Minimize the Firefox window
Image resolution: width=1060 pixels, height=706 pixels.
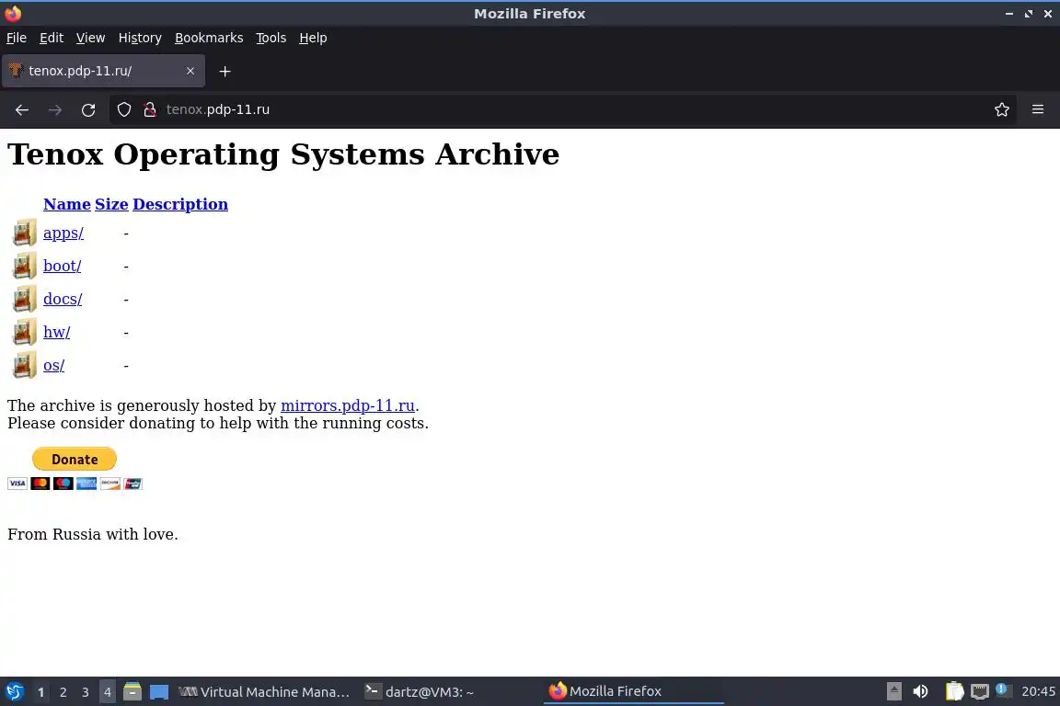click(x=1008, y=14)
